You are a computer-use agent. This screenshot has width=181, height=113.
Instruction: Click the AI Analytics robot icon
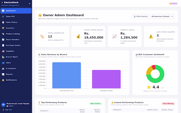coord(3,68)
